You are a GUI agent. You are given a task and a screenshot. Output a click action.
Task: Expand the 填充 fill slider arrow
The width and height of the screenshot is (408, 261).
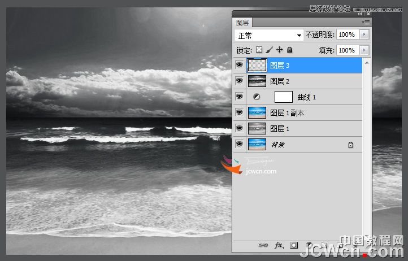[363, 50]
